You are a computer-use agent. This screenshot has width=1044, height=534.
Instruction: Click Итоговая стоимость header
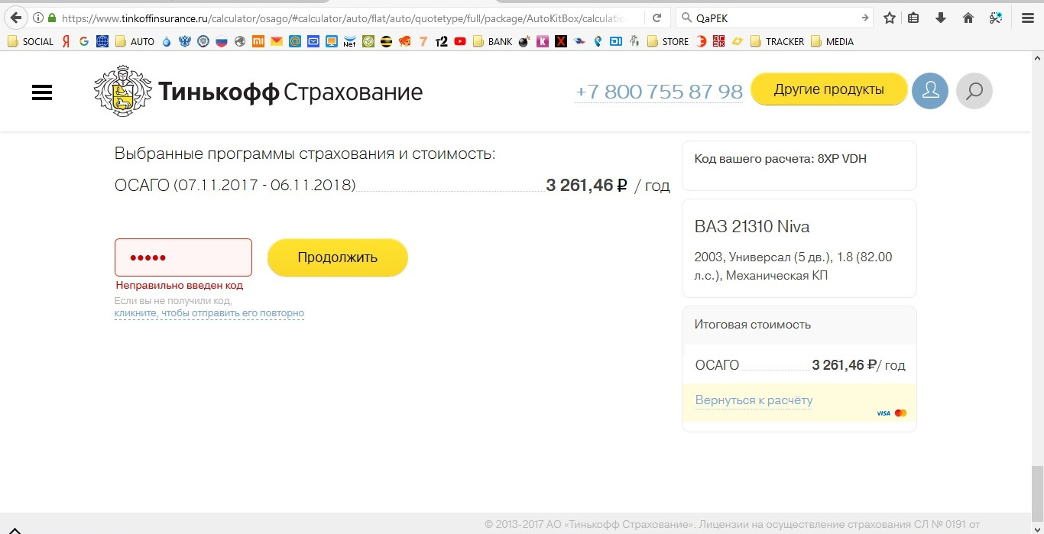tap(753, 325)
